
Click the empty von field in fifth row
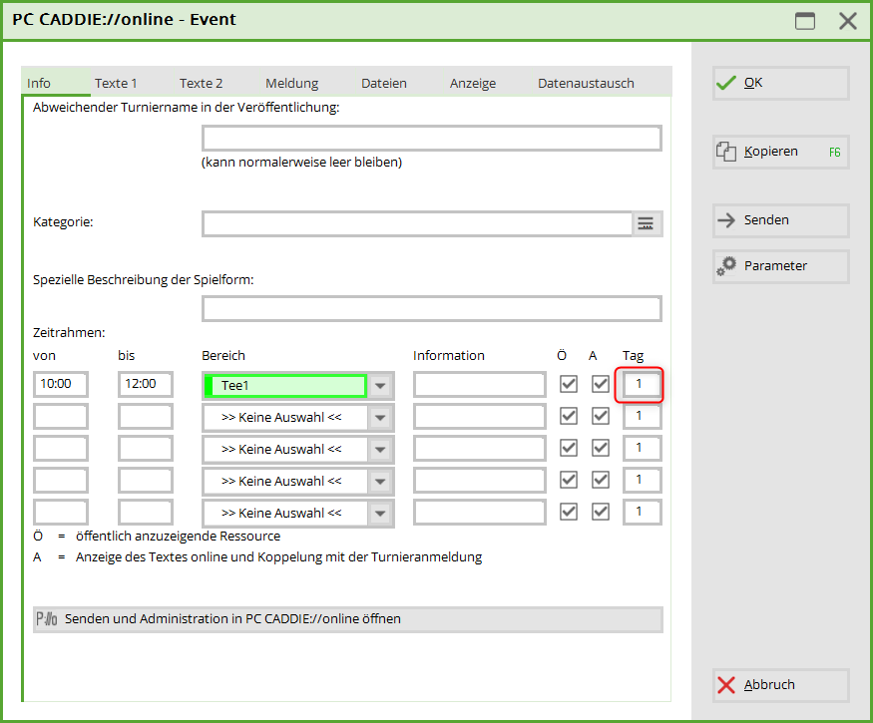pyautogui.click(x=61, y=513)
